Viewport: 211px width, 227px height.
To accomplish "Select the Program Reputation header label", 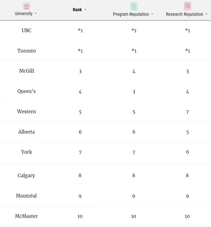I will [131, 14].
